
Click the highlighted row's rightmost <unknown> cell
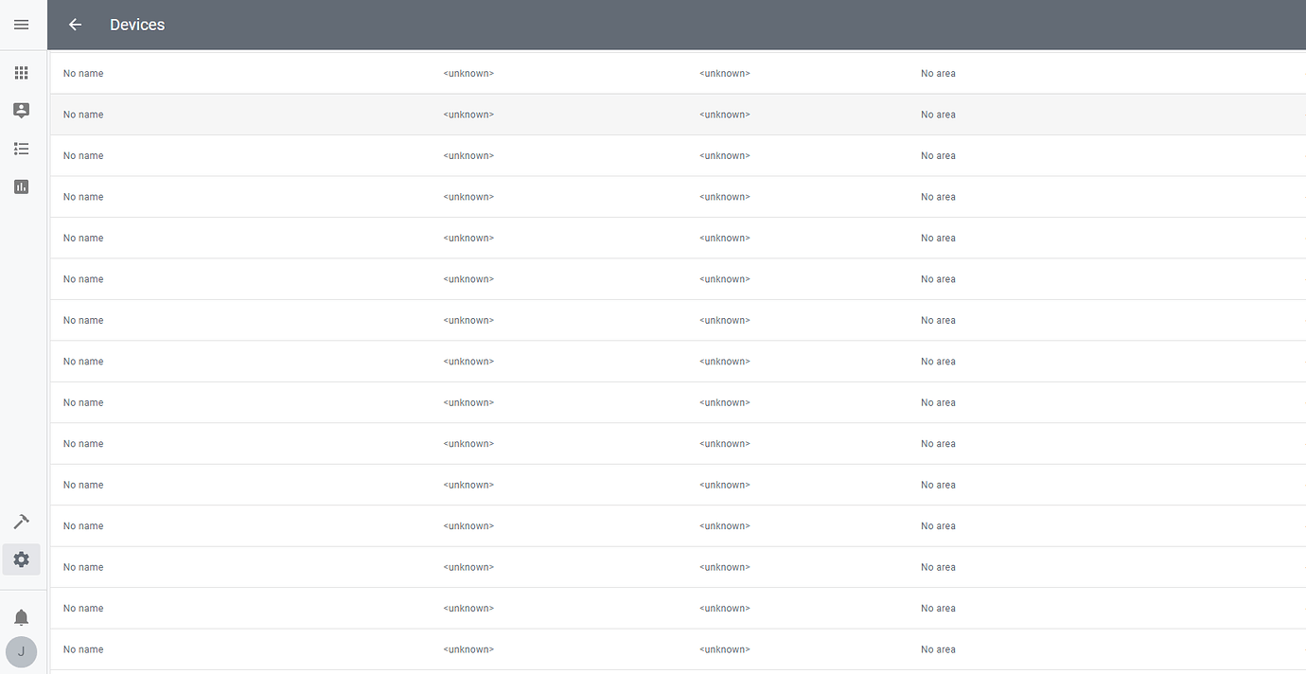click(x=725, y=115)
